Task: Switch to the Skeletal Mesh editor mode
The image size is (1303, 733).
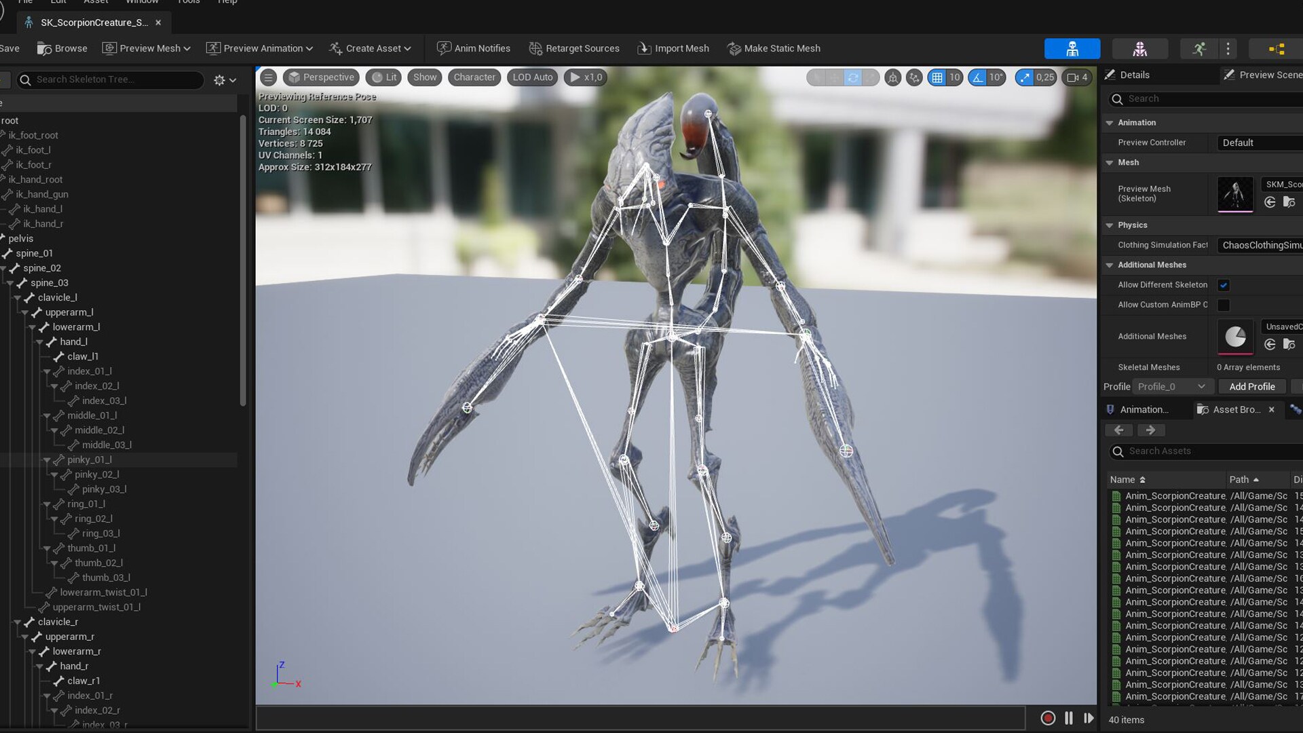Action: 1140,48
